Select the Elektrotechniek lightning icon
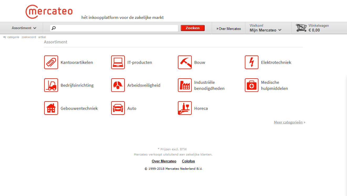 tap(252, 62)
